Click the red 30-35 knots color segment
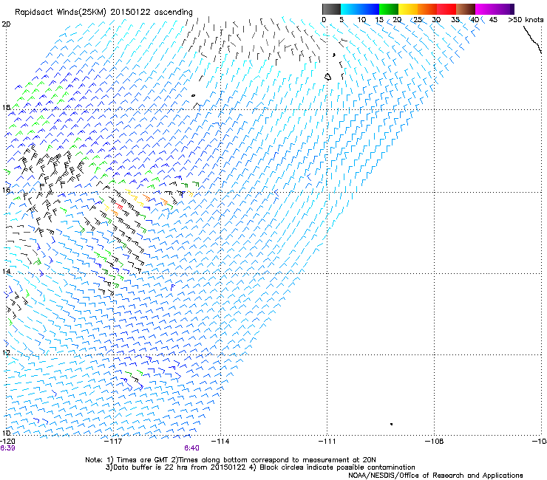This screenshot has height=480, width=547. (x=446, y=9)
